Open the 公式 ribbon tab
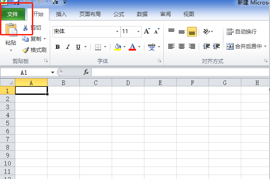The image size is (270, 179). [119, 14]
